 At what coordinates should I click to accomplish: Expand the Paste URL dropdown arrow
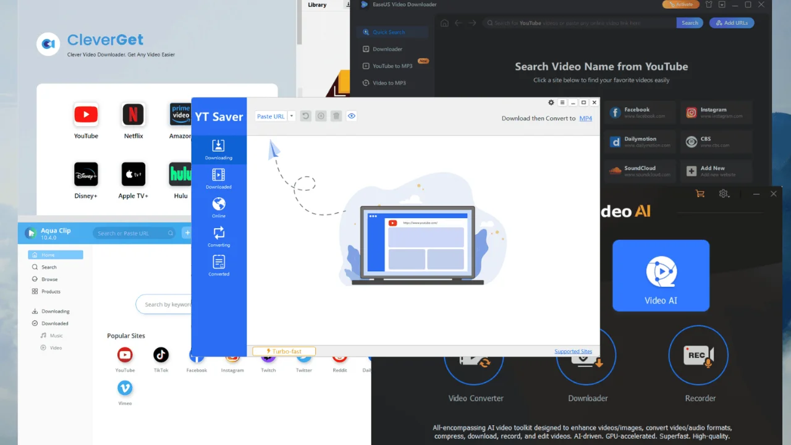(292, 116)
